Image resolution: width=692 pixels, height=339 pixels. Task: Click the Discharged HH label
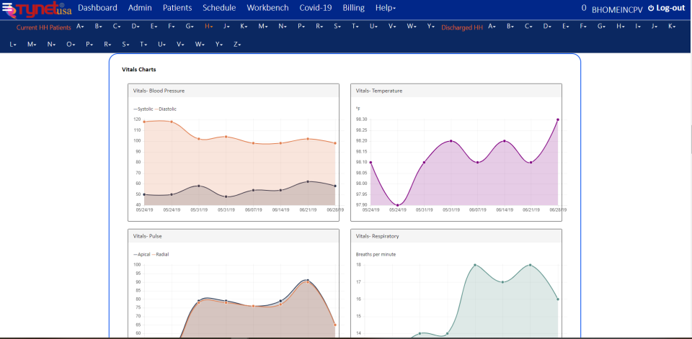(462, 27)
